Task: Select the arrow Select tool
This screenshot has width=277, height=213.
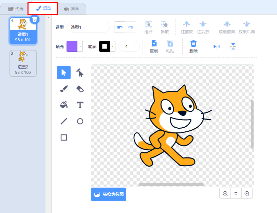Action: pos(64,72)
